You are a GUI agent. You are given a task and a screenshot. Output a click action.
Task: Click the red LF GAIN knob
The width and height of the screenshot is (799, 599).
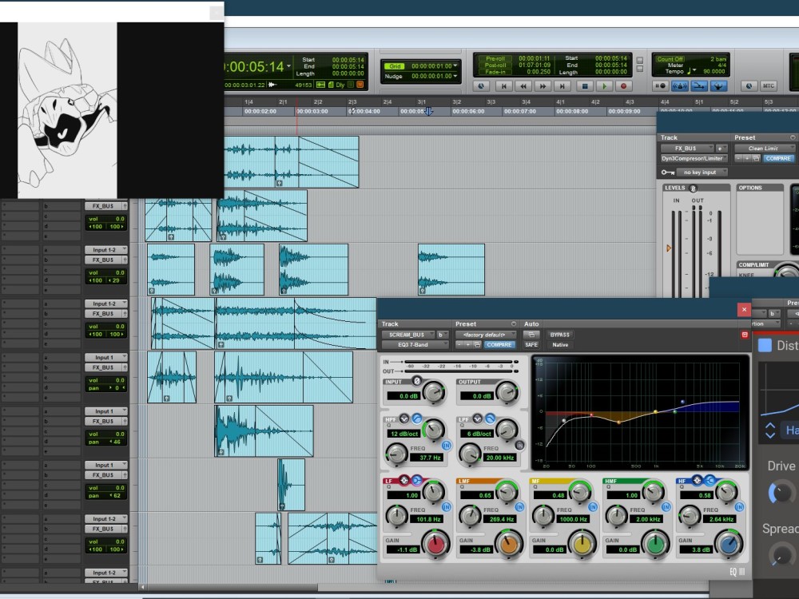[x=435, y=544]
